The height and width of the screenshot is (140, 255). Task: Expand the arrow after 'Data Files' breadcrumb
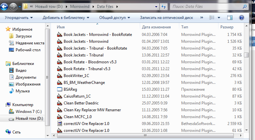(117, 7)
